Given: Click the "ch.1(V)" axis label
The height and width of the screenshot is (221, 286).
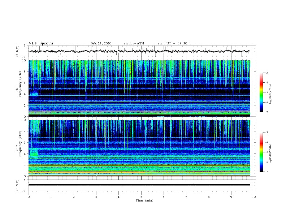Looking at the screenshot, I should pyautogui.click(x=17, y=51).
